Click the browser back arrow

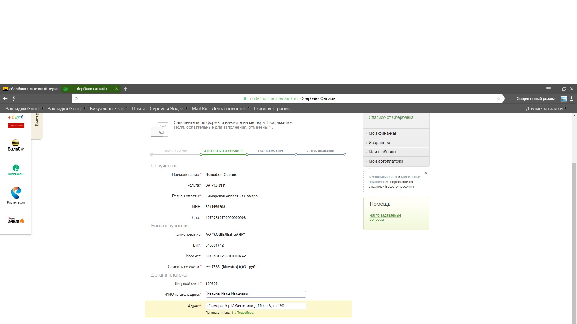pyautogui.click(x=5, y=98)
